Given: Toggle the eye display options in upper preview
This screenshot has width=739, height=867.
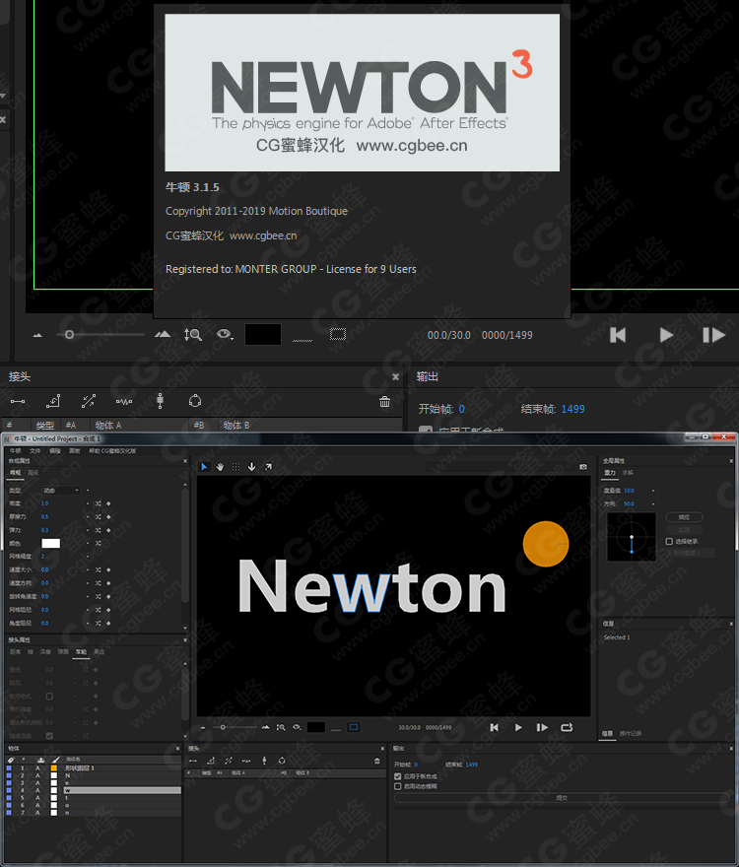Looking at the screenshot, I should 225,334.
